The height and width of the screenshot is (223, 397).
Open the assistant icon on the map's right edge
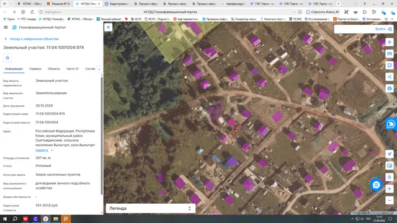tap(391, 124)
